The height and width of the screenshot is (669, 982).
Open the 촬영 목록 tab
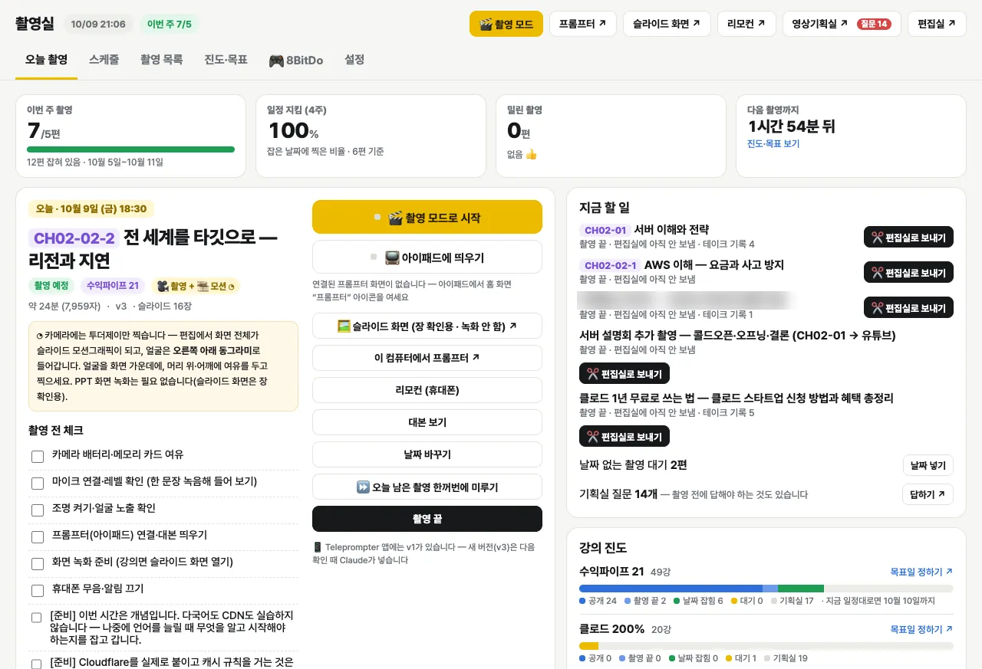pyautogui.click(x=161, y=60)
